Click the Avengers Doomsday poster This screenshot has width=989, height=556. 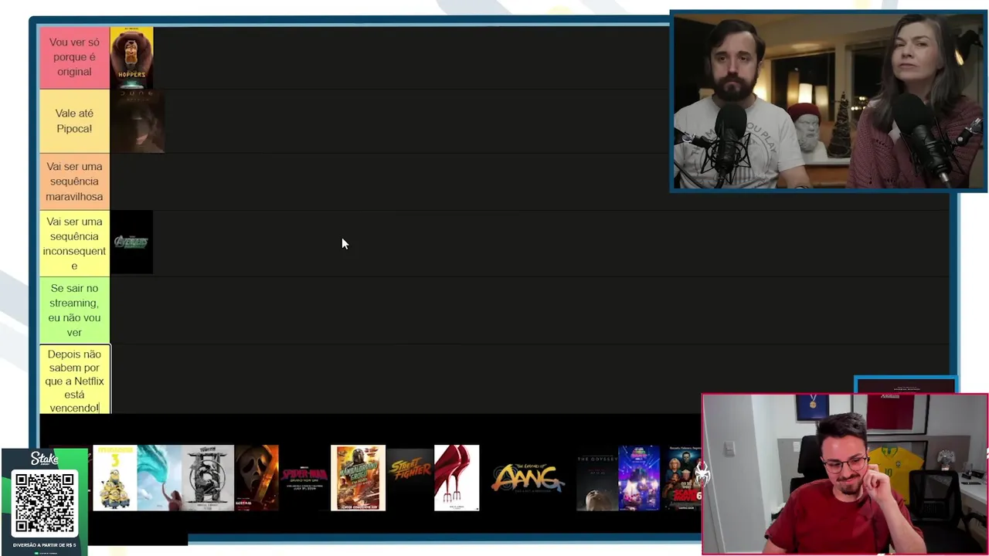[131, 242]
